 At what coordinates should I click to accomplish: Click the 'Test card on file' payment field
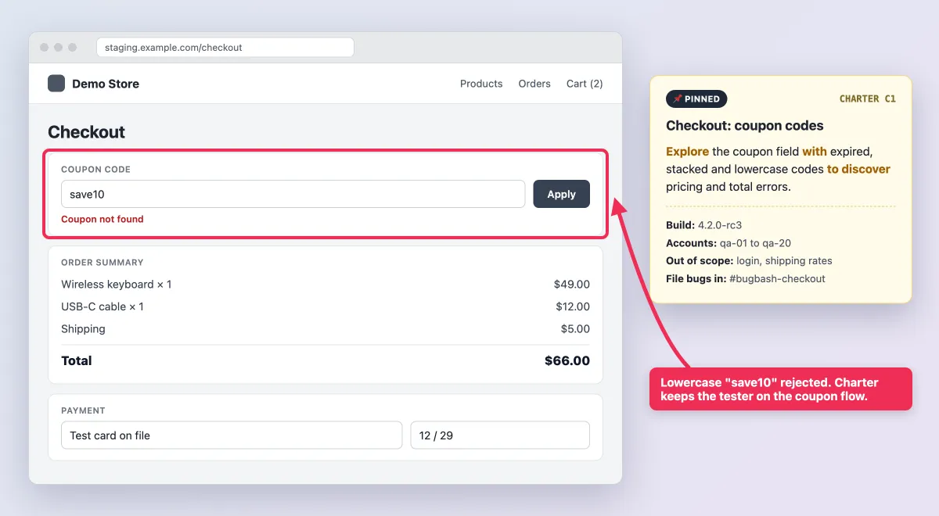(232, 435)
